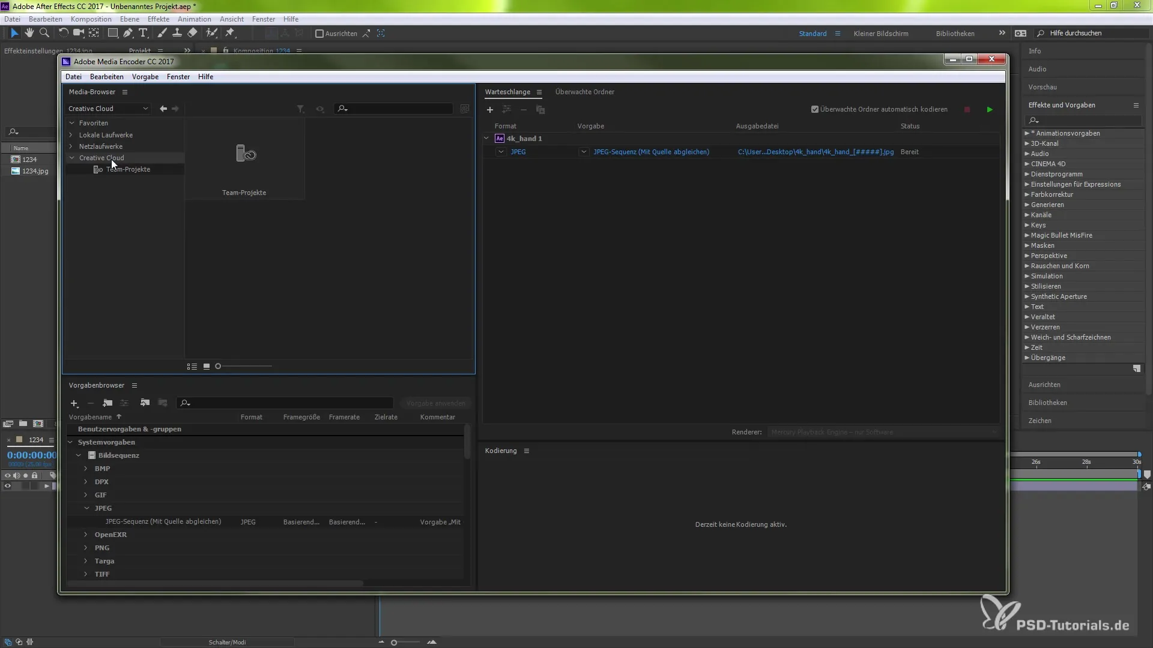This screenshot has width=1153, height=648.
Task: Click the Vorgabe anwenden button
Action: 436,403
